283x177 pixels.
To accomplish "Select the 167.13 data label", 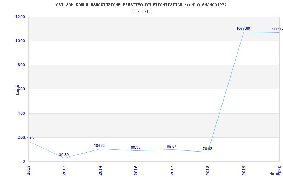I will click(x=28, y=138).
